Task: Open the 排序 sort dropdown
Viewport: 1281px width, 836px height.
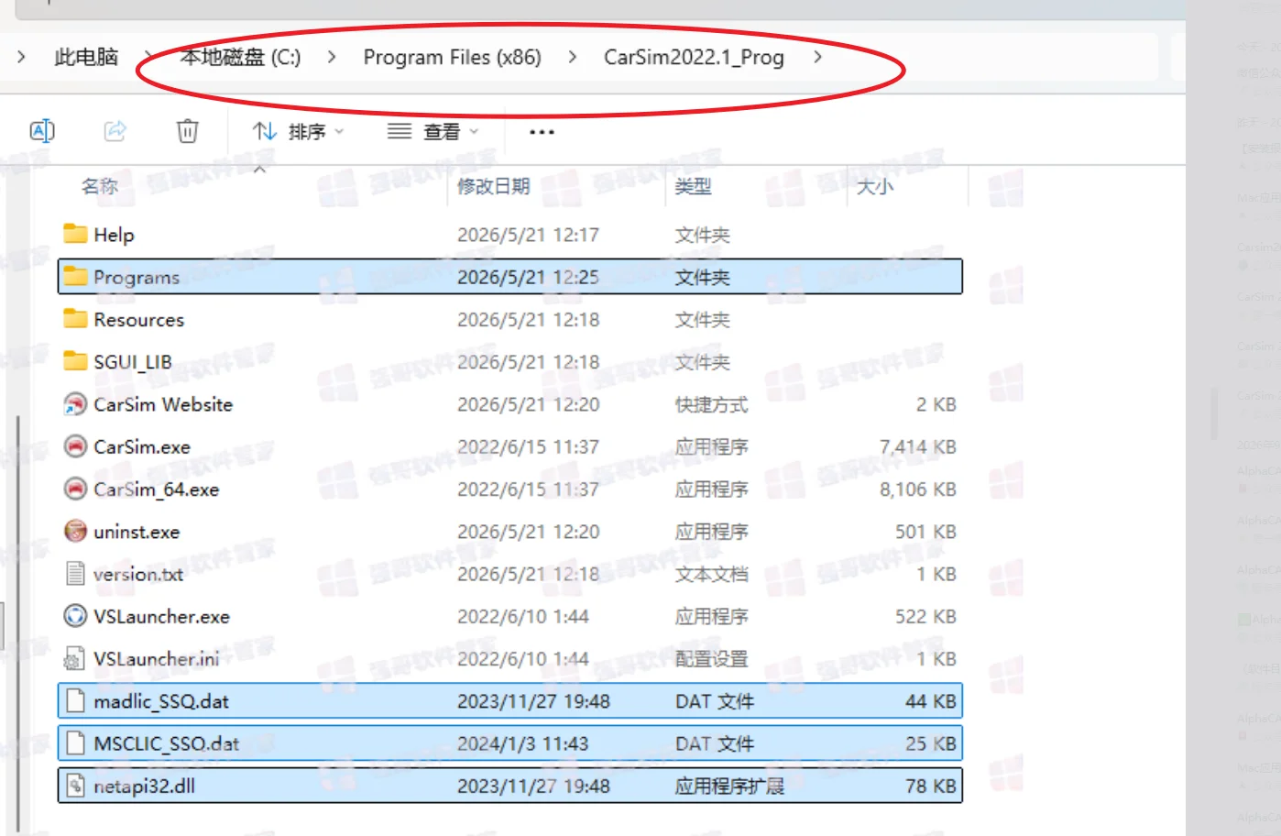Action: 298,132
